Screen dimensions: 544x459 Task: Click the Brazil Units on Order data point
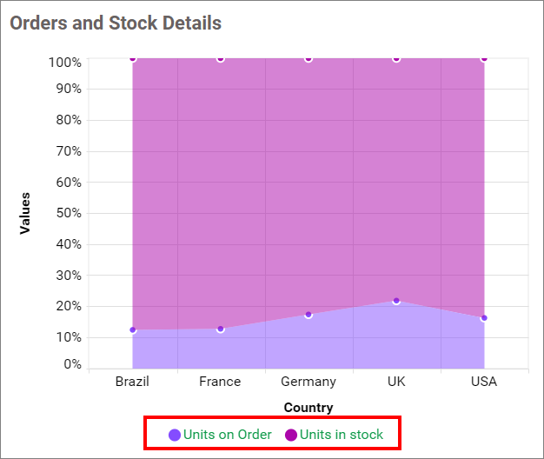(133, 330)
